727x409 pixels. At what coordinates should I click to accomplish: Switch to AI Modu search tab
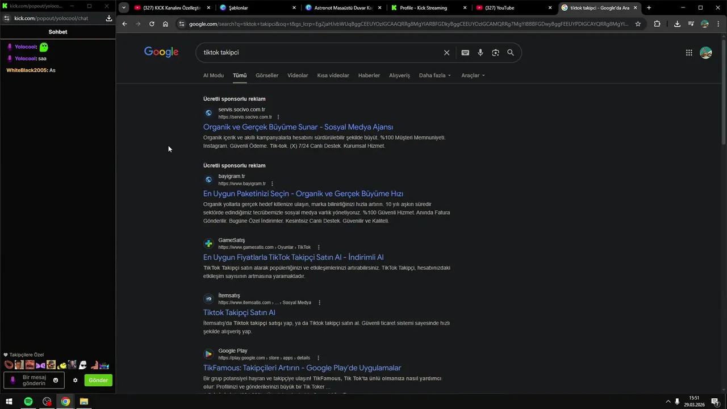pos(214,76)
